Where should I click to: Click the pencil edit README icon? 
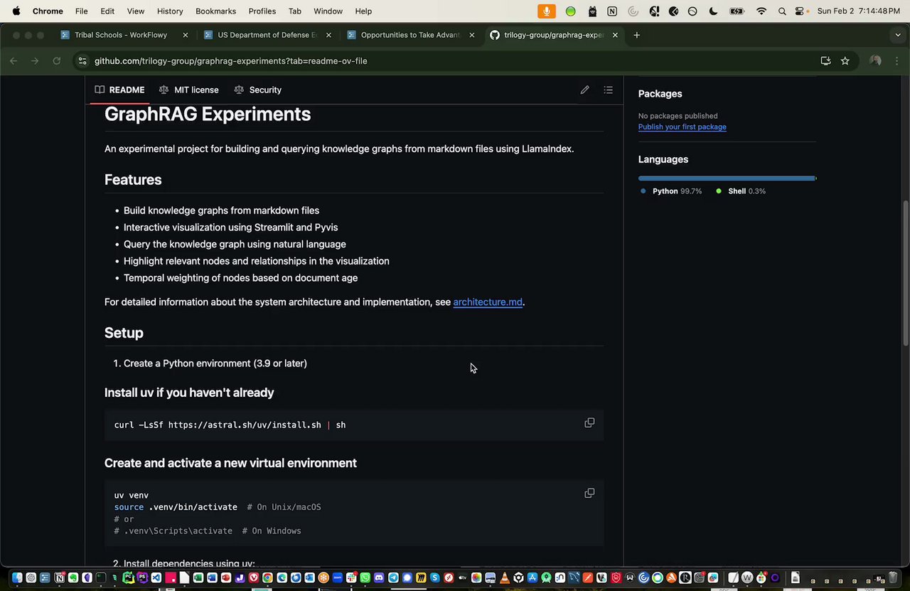click(584, 90)
